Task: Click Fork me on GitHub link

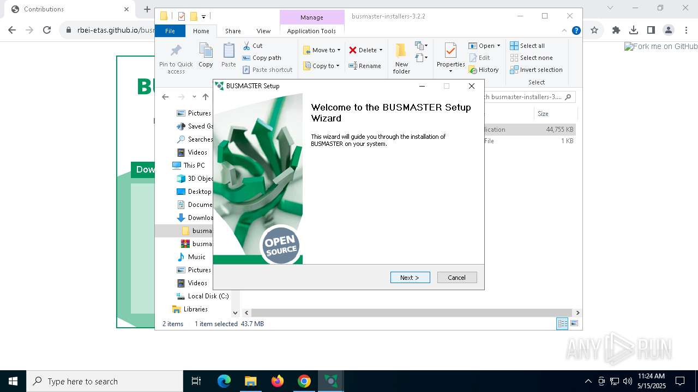Action: (661, 47)
